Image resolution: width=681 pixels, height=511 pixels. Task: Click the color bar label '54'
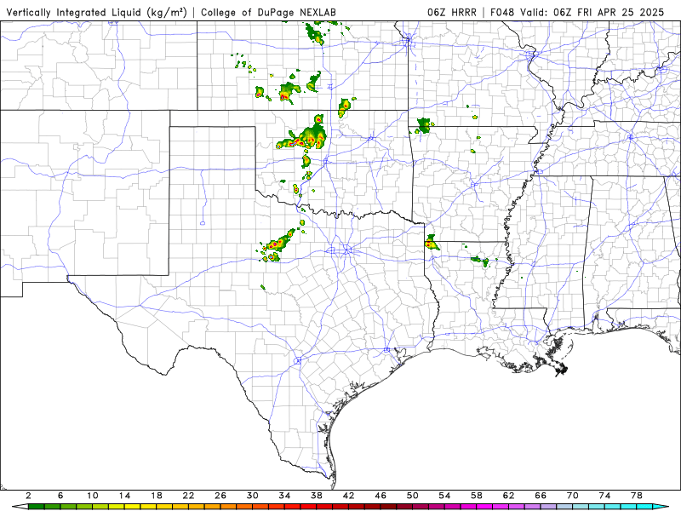(444, 496)
